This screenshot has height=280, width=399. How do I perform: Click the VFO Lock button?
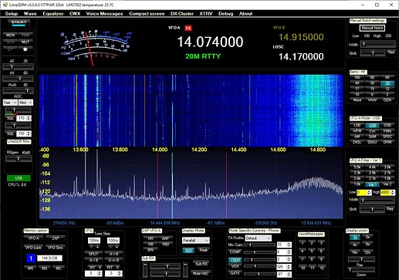(x=33, y=248)
